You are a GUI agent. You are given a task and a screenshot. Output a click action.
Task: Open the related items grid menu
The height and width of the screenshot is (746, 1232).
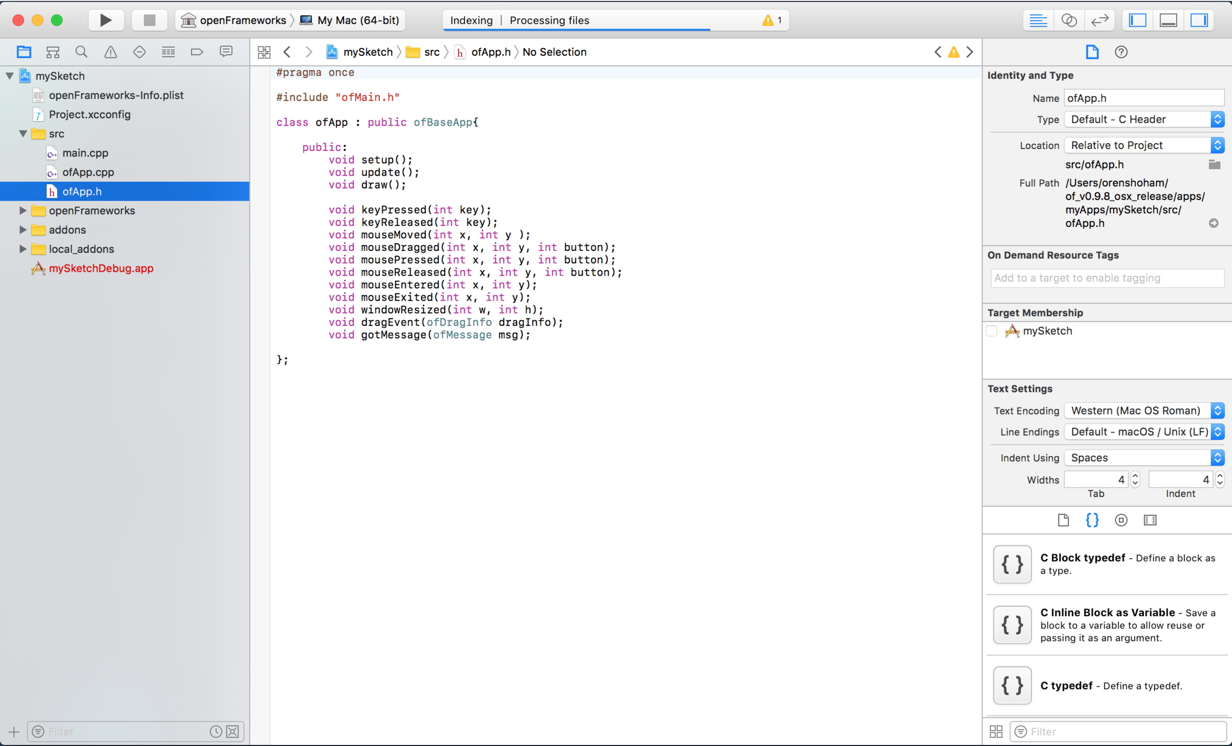(x=264, y=52)
